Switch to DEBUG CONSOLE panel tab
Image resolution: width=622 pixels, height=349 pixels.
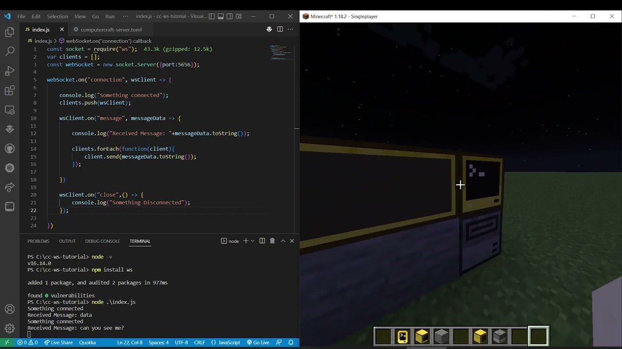point(103,241)
